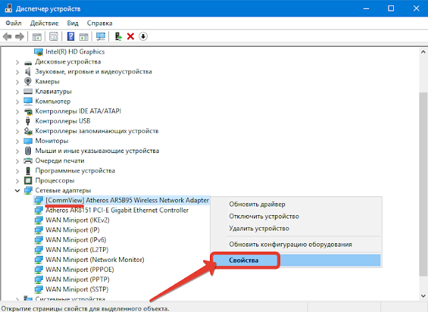This screenshot has width=428, height=312.
Task: Expand the Дисковые устройства node
Action: (x=17, y=62)
